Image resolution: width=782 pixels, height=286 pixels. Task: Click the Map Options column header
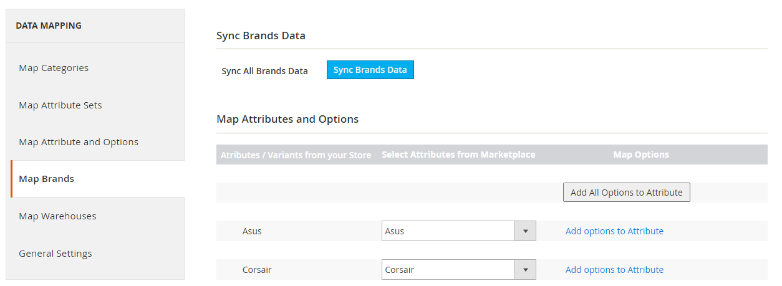pyautogui.click(x=641, y=155)
